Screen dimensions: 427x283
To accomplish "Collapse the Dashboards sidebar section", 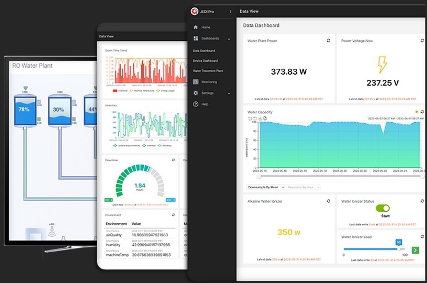I will [229, 39].
